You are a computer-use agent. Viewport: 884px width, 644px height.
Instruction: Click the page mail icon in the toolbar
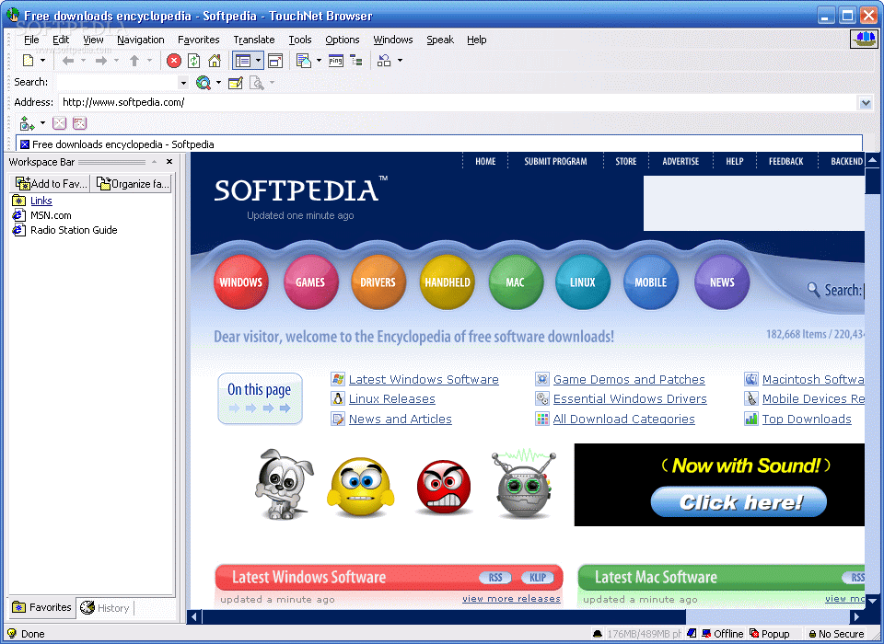(304, 61)
